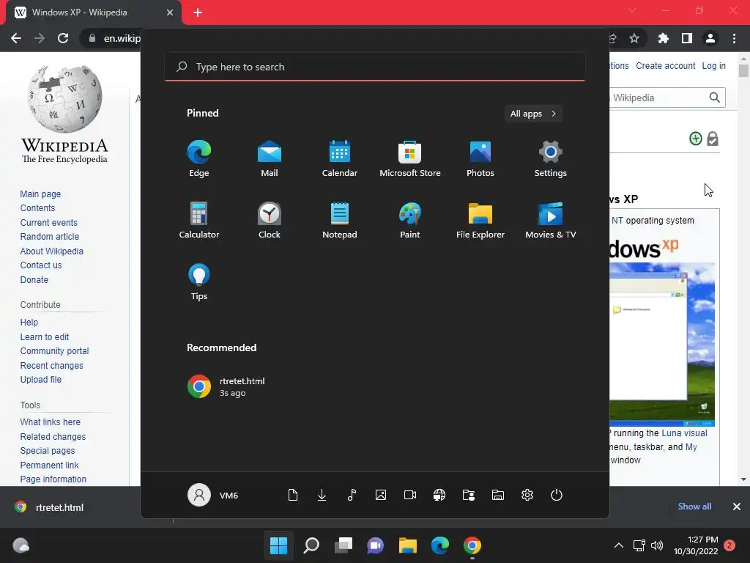The width and height of the screenshot is (750, 563).
Task: Open taskbar Search
Action: 311,545
